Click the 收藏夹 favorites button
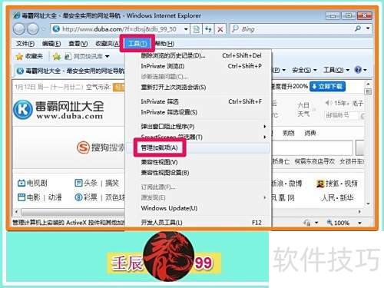Viewport: 384px width, 288px height. pos(29,56)
